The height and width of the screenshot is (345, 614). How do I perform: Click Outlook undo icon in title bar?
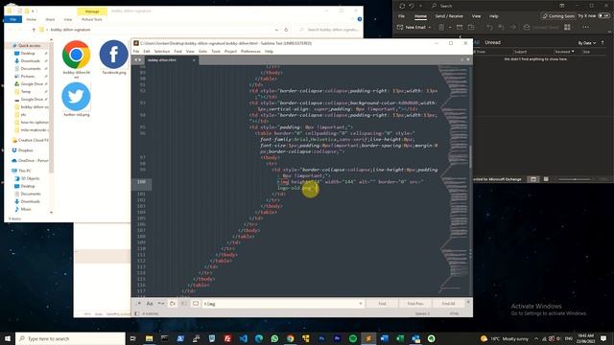(x=412, y=6)
